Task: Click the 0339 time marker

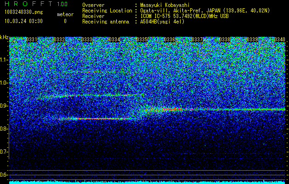Action: (x=252, y=40)
